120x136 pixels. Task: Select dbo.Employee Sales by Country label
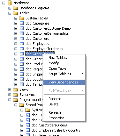56,130
